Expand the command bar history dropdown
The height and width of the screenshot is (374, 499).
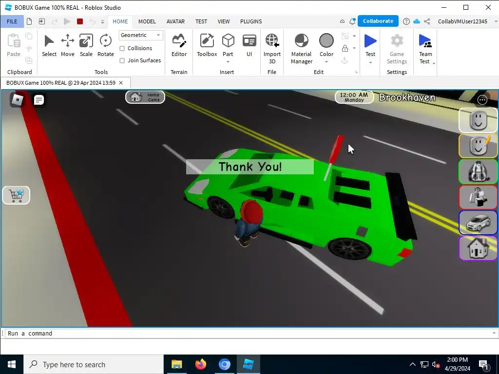(x=494, y=333)
